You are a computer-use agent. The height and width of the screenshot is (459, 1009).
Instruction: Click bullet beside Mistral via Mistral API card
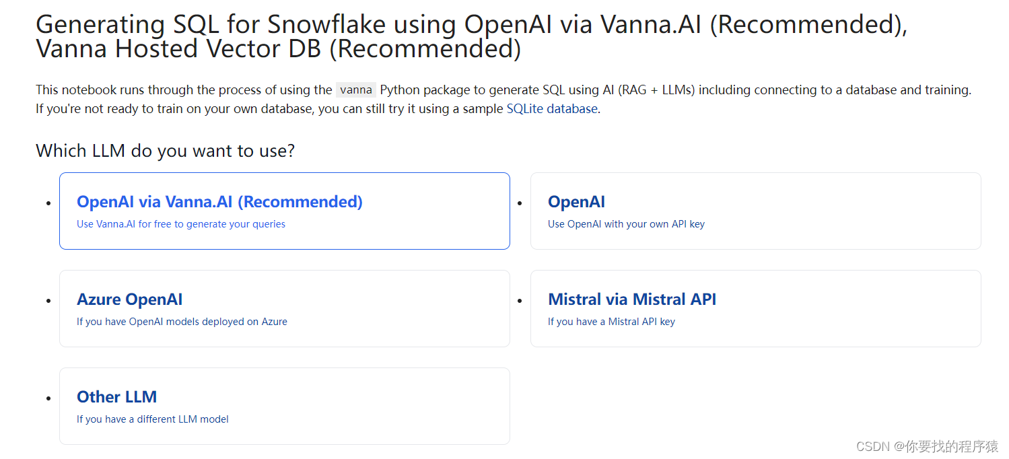pyautogui.click(x=519, y=301)
